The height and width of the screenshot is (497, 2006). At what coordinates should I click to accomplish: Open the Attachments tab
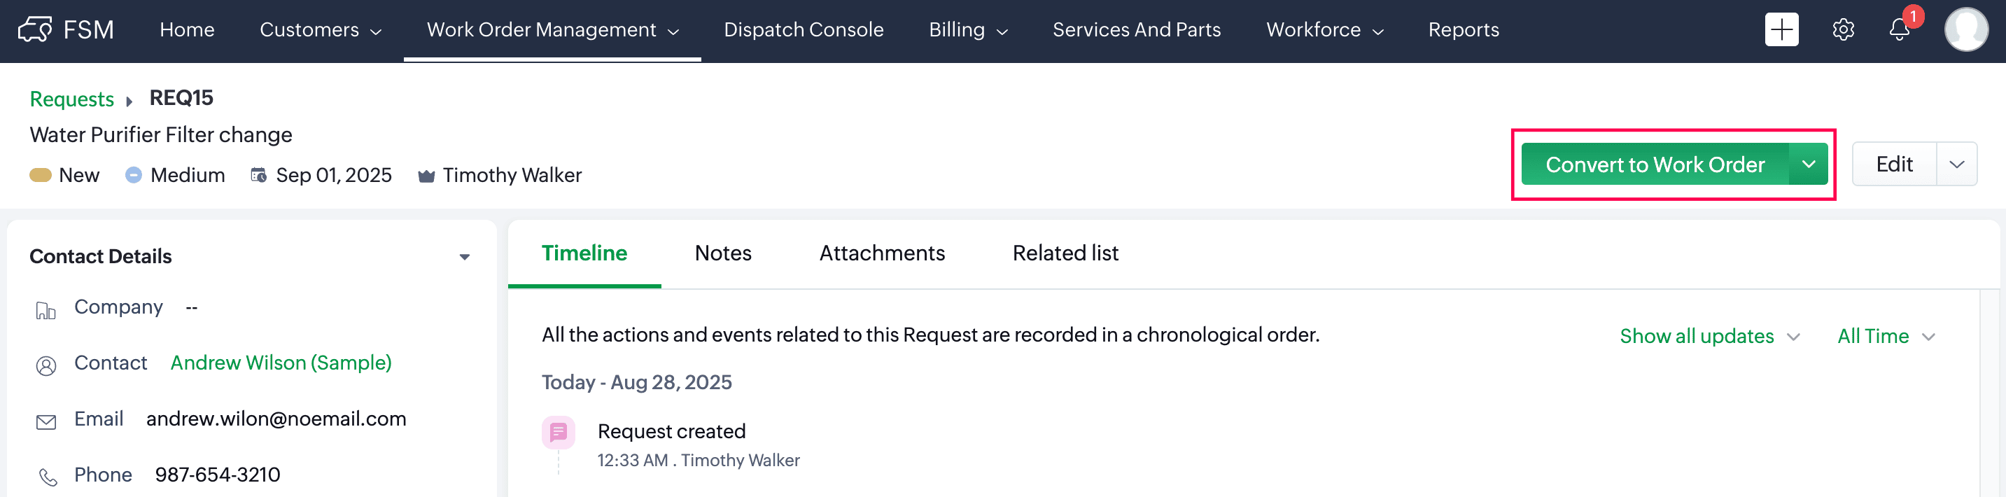pos(881,253)
